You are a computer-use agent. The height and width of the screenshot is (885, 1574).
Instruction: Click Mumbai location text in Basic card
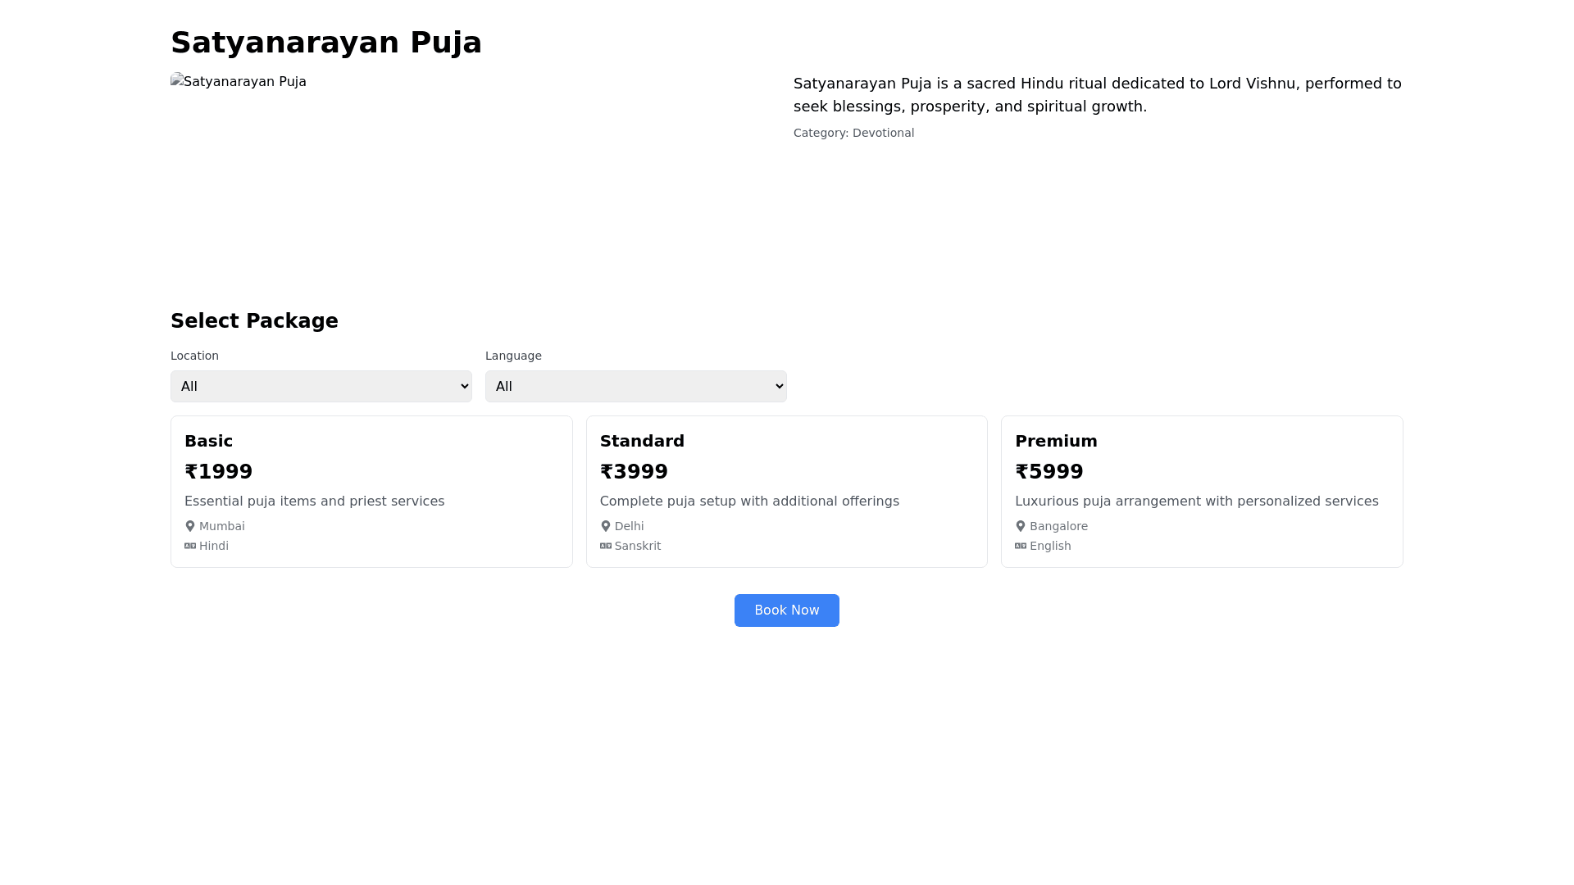tap(221, 525)
